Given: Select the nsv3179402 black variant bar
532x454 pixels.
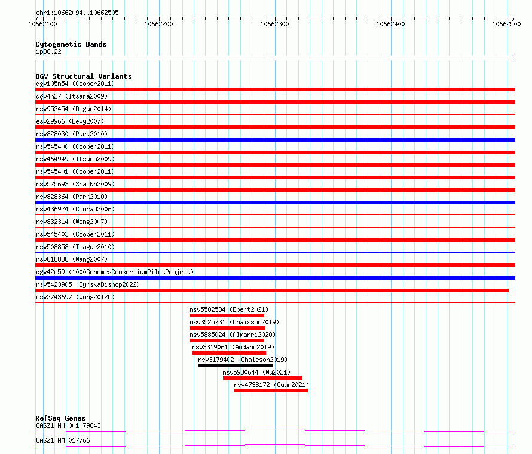Looking at the screenshot, I should 236,366.
